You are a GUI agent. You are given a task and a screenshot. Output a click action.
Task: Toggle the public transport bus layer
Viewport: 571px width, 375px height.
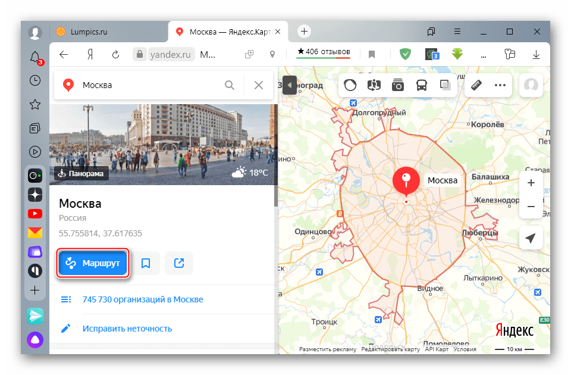pyautogui.click(x=422, y=85)
